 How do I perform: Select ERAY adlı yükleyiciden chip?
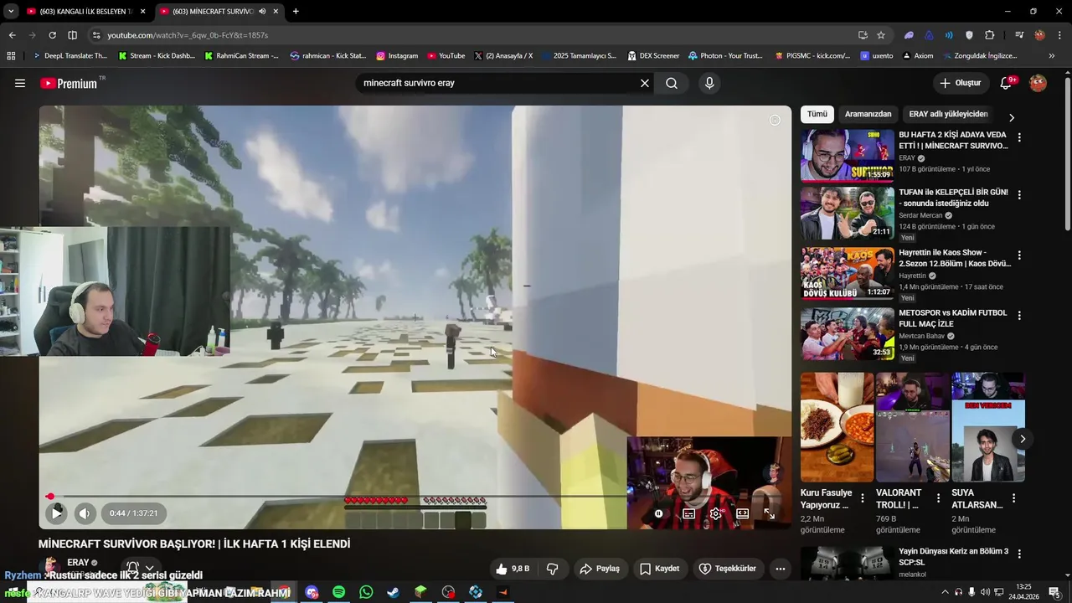tap(948, 114)
